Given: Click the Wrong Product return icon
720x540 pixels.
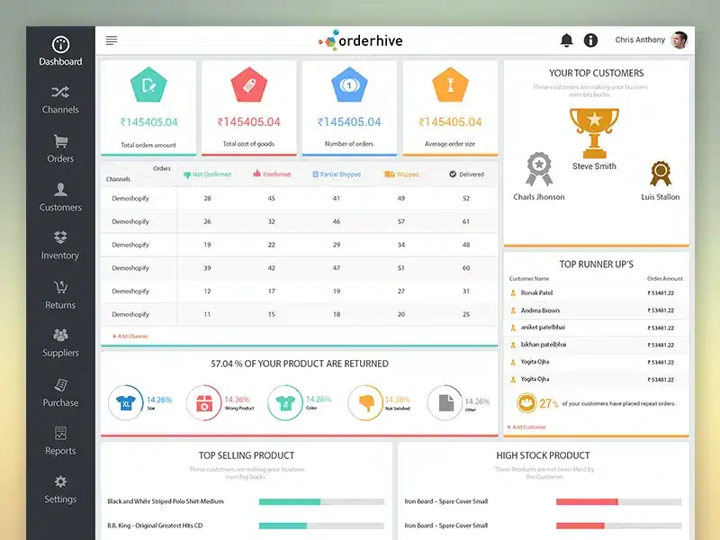Looking at the screenshot, I should click(204, 402).
